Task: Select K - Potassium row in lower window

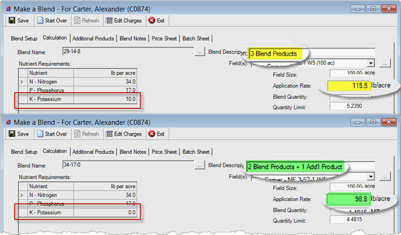Action: (78, 212)
